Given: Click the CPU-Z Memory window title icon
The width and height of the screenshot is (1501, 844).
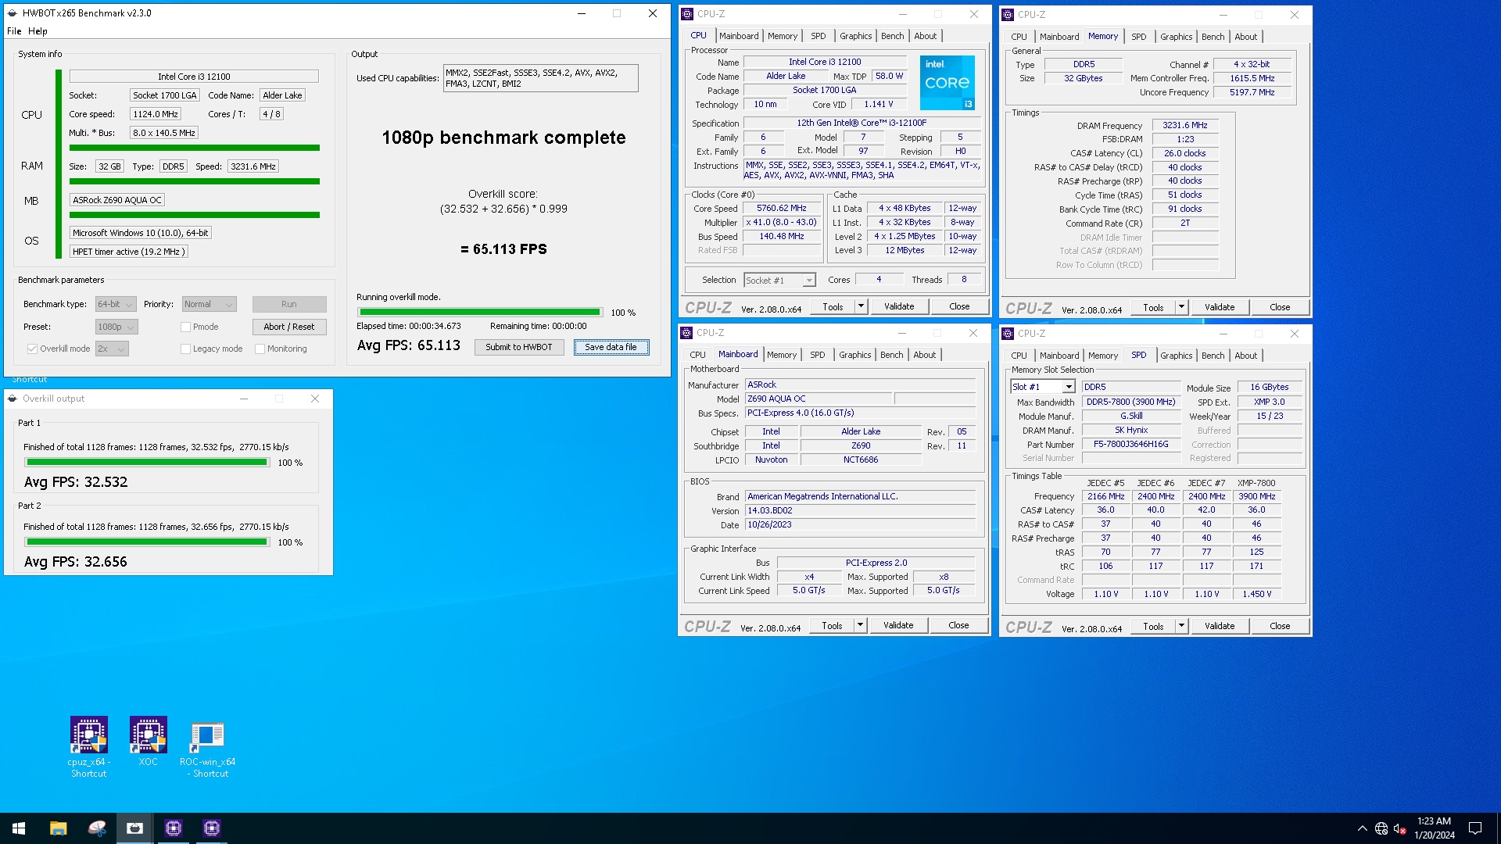Looking at the screenshot, I should coord(1008,15).
